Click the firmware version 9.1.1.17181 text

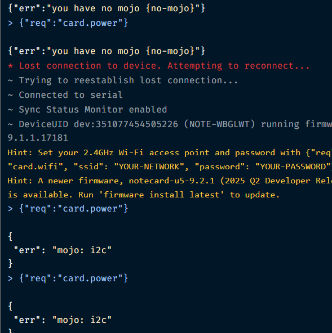pos(38,138)
